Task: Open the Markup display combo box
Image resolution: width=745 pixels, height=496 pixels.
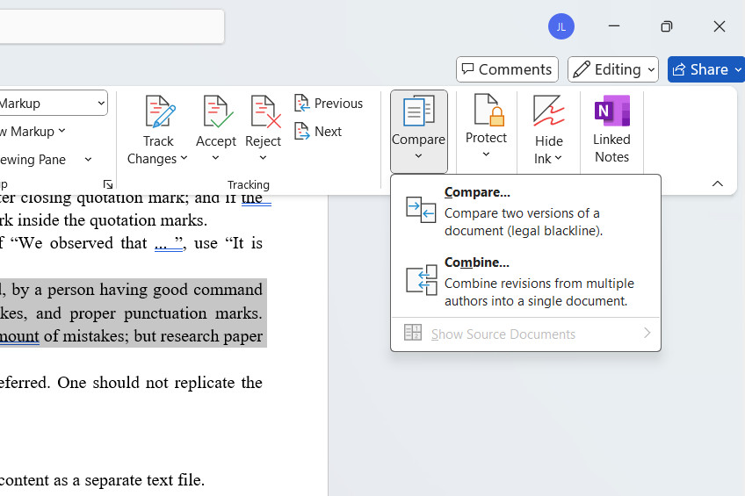Action: coord(54,103)
